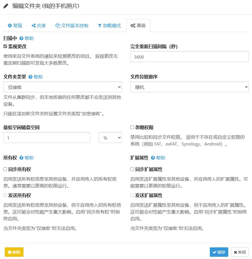Click the 最低空闲磁盘空间 input field
This screenshot has height=259, width=252.
pos(47,138)
